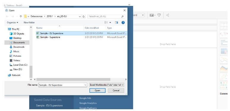This screenshot has width=230, height=111.
Task: Refresh the en_US-EU folder listing
Action: coord(84,17)
